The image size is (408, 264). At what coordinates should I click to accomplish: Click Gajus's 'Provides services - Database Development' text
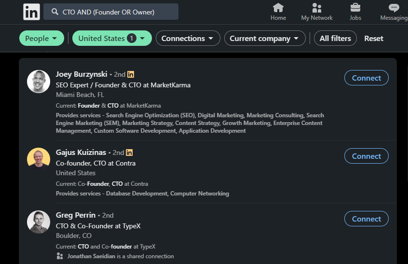142,194
